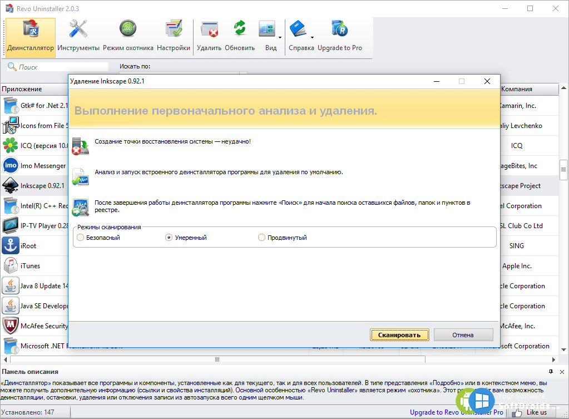Sort by the Компания column header
The width and height of the screenshot is (569, 419).
tap(517, 89)
